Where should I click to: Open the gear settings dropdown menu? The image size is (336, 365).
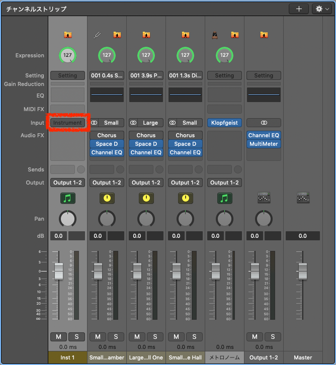pos(322,9)
